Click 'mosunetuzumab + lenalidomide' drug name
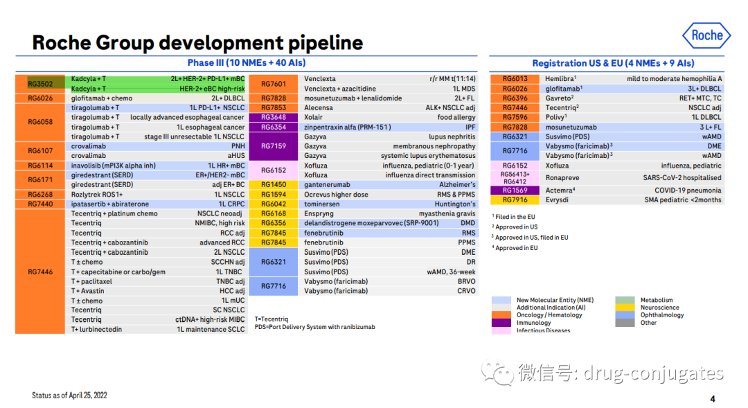The width and height of the screenshot is (748, 408). 353,98
